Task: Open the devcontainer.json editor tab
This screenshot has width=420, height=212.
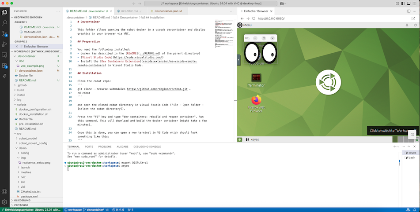Action: click(x=166, y=11)
